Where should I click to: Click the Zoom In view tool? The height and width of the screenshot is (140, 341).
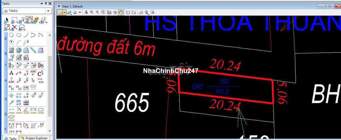click(92, 12)
